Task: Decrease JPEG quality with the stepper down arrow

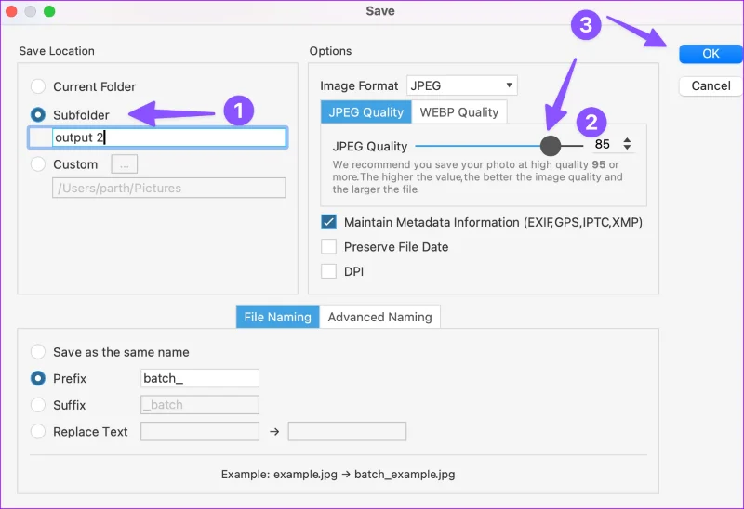Action: pos(627,148)
